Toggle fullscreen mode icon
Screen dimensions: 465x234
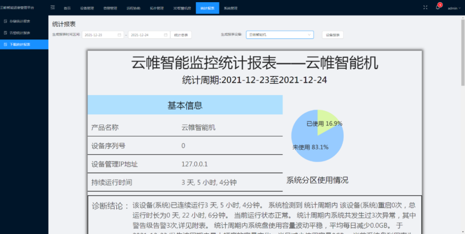pos(425,8)
